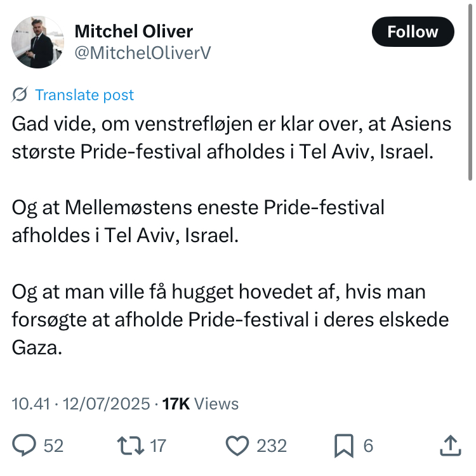The width and height of the screenshot is (476, 476).
Task: Click the reply count 52
Action: [53, 446]
